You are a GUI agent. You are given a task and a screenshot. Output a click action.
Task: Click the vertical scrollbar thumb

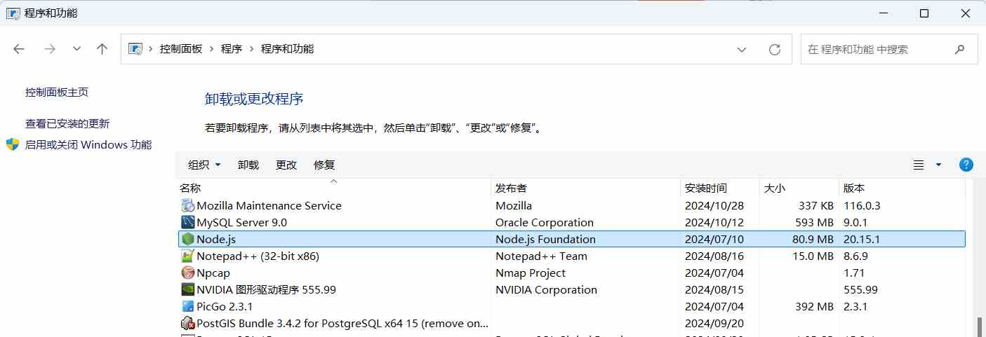980,326
